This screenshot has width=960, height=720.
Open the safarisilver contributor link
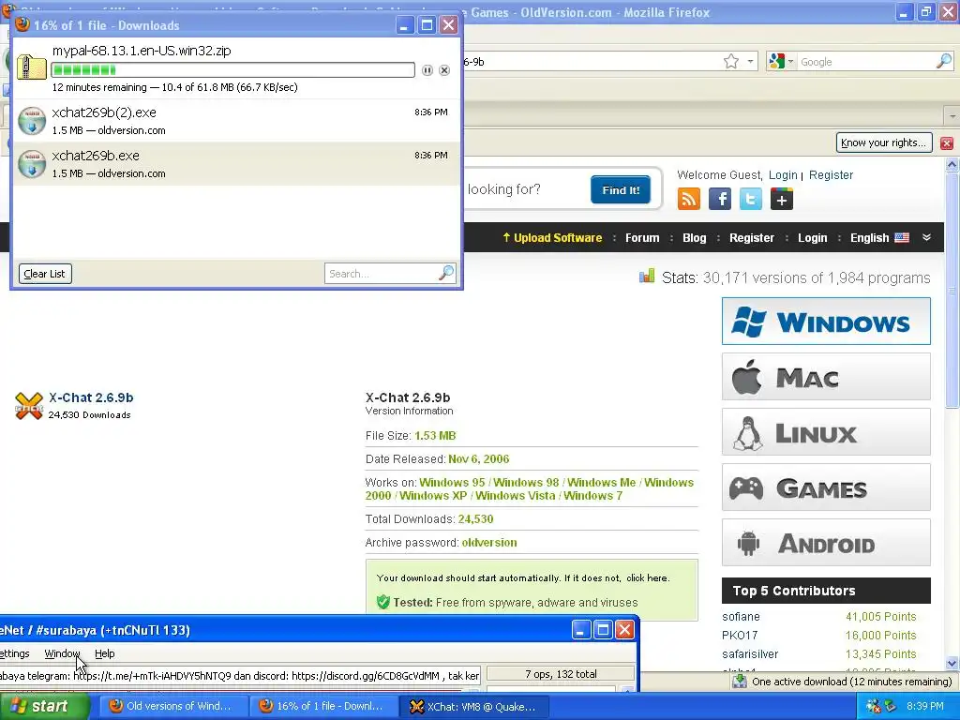click(x=750, y=653)
